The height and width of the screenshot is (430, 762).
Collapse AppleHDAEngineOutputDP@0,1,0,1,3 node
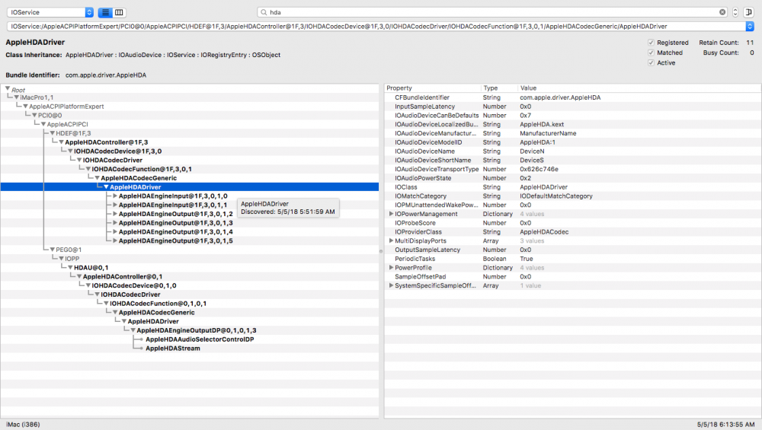[x=133, y=330]
